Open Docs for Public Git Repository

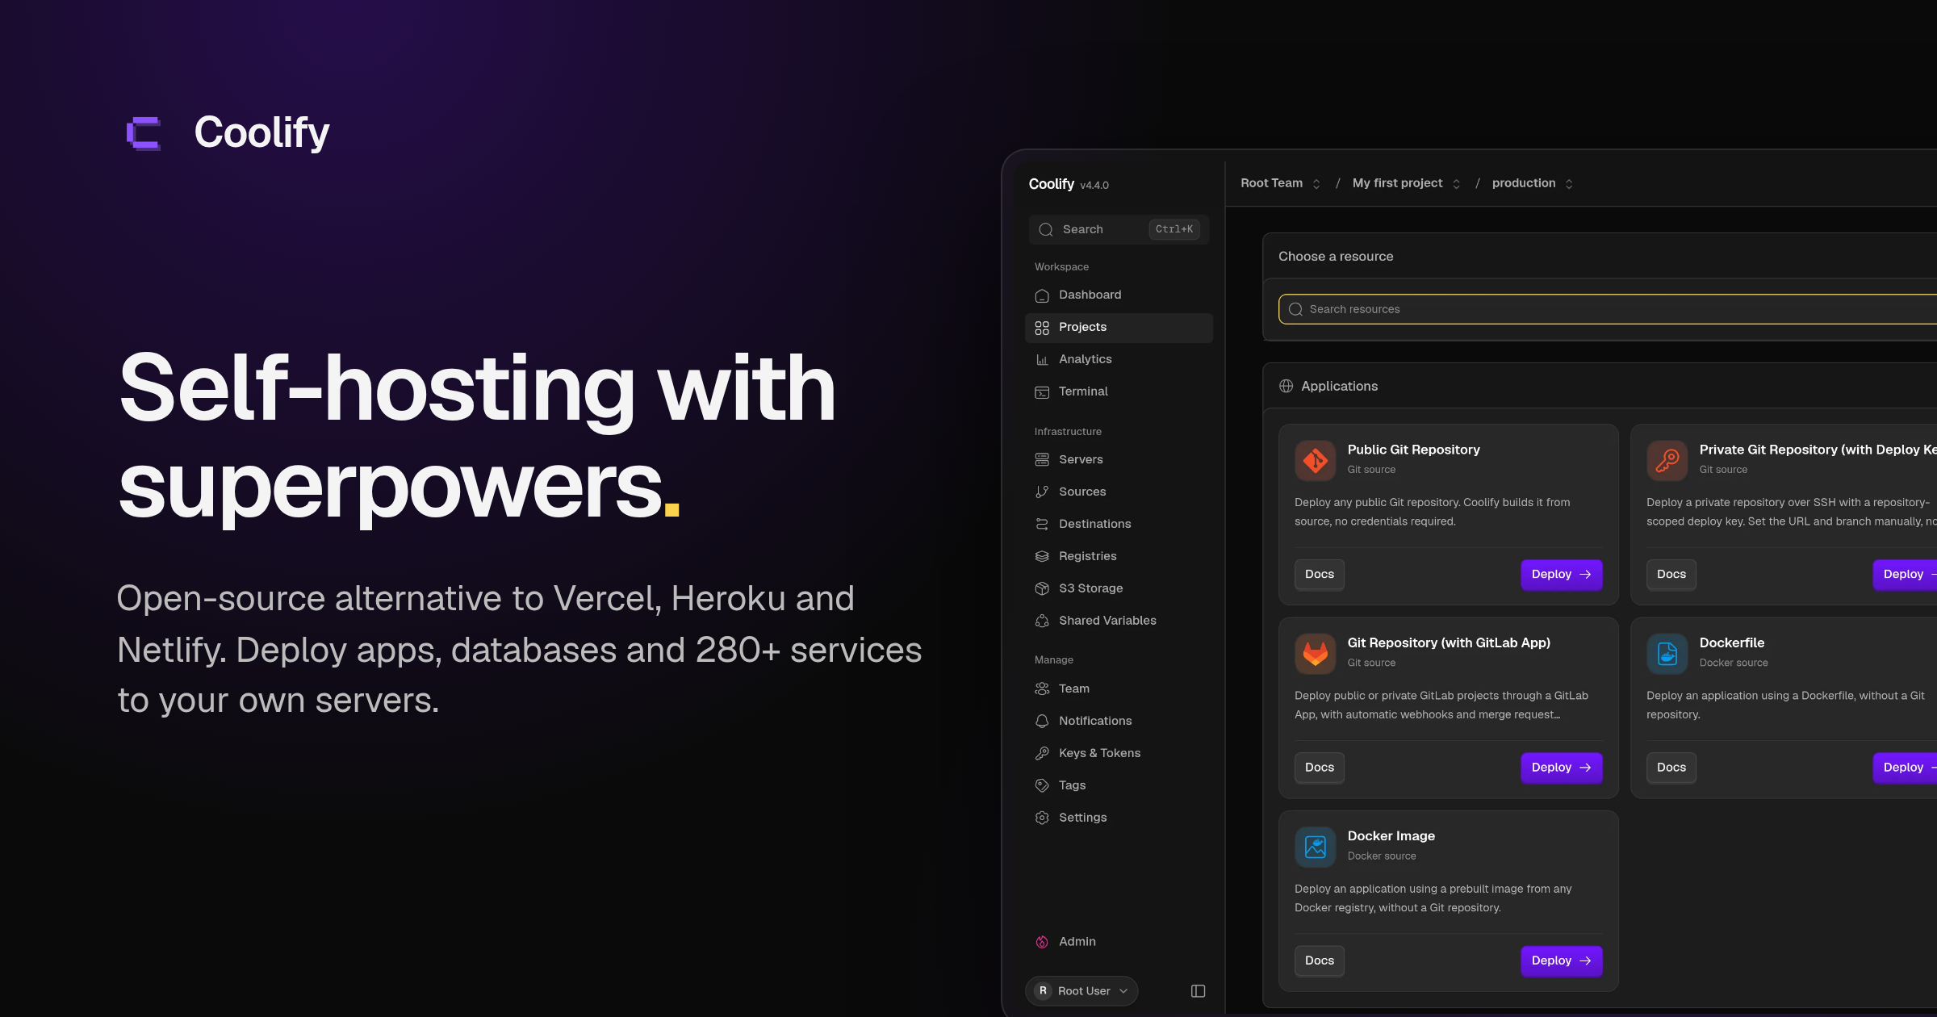[x=1319, y=574]
